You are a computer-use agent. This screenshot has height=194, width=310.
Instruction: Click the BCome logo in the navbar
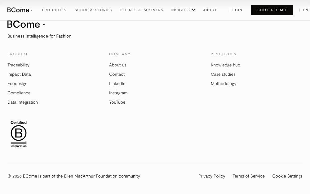coord(20,10)
